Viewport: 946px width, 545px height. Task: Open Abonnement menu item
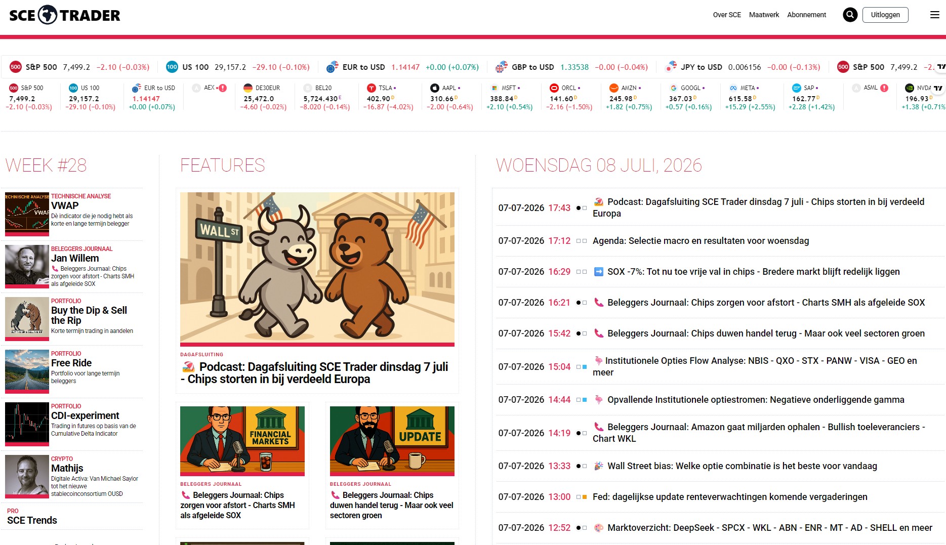(x=806, y=15)
